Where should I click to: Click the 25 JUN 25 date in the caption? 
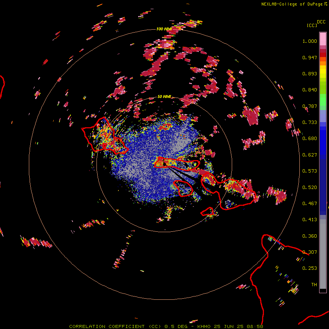(229, 326)
